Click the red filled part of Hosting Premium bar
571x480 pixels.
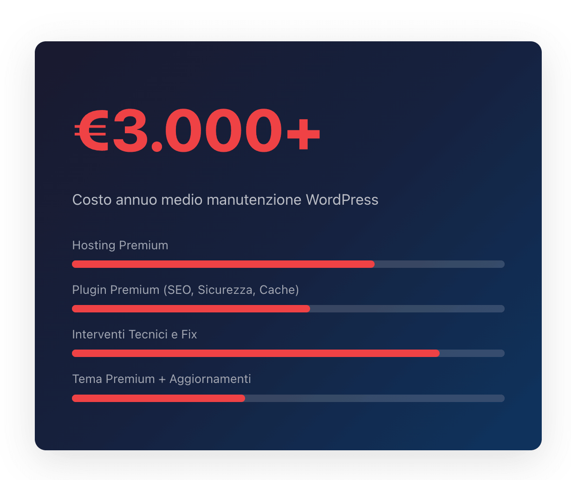[x=223, y=264]
